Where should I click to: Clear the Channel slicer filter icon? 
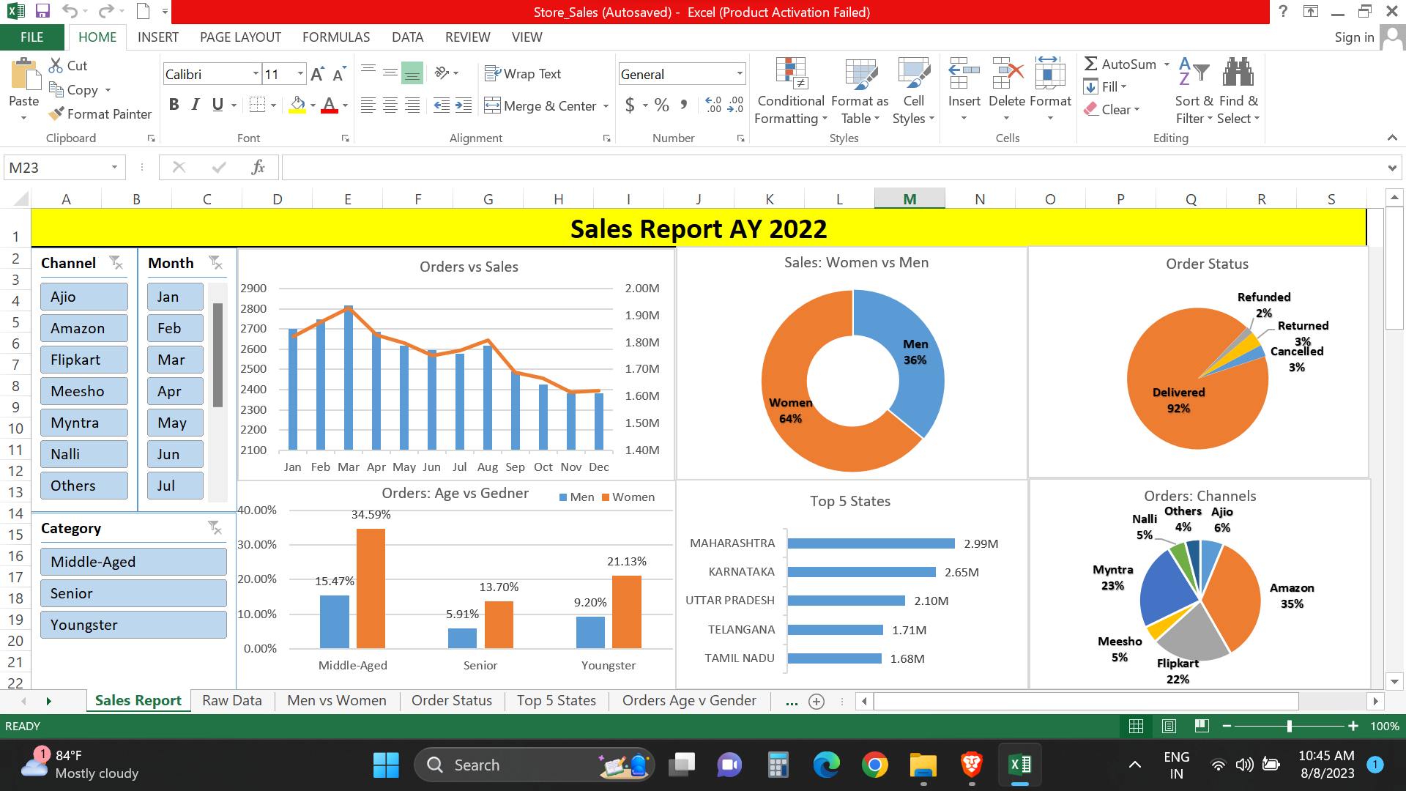coord(116,263)
